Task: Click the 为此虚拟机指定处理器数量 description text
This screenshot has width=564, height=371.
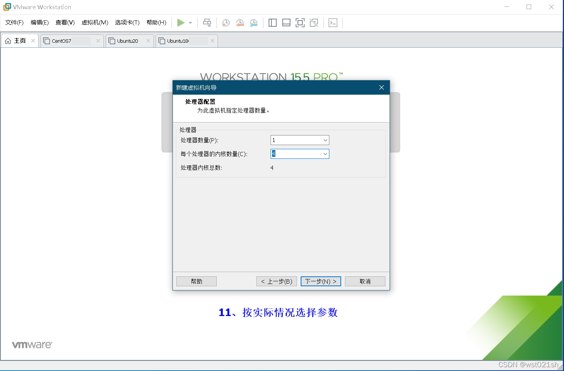Action: click(x=234, y=110)
